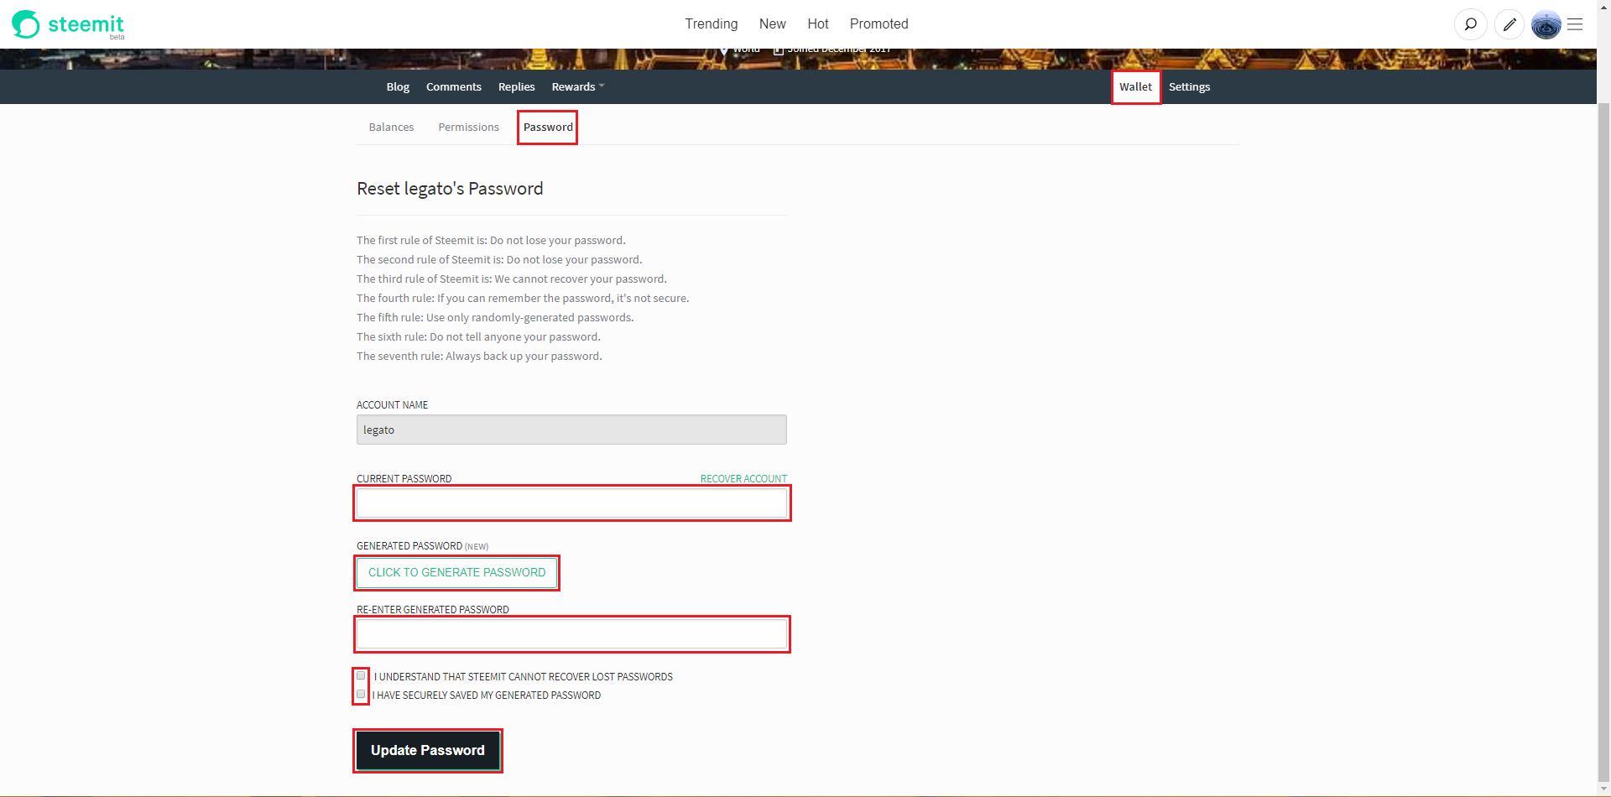Open the Settings tab
Image resolution: width=1611 pixels, height=797 pixels.
point(1189,86)
